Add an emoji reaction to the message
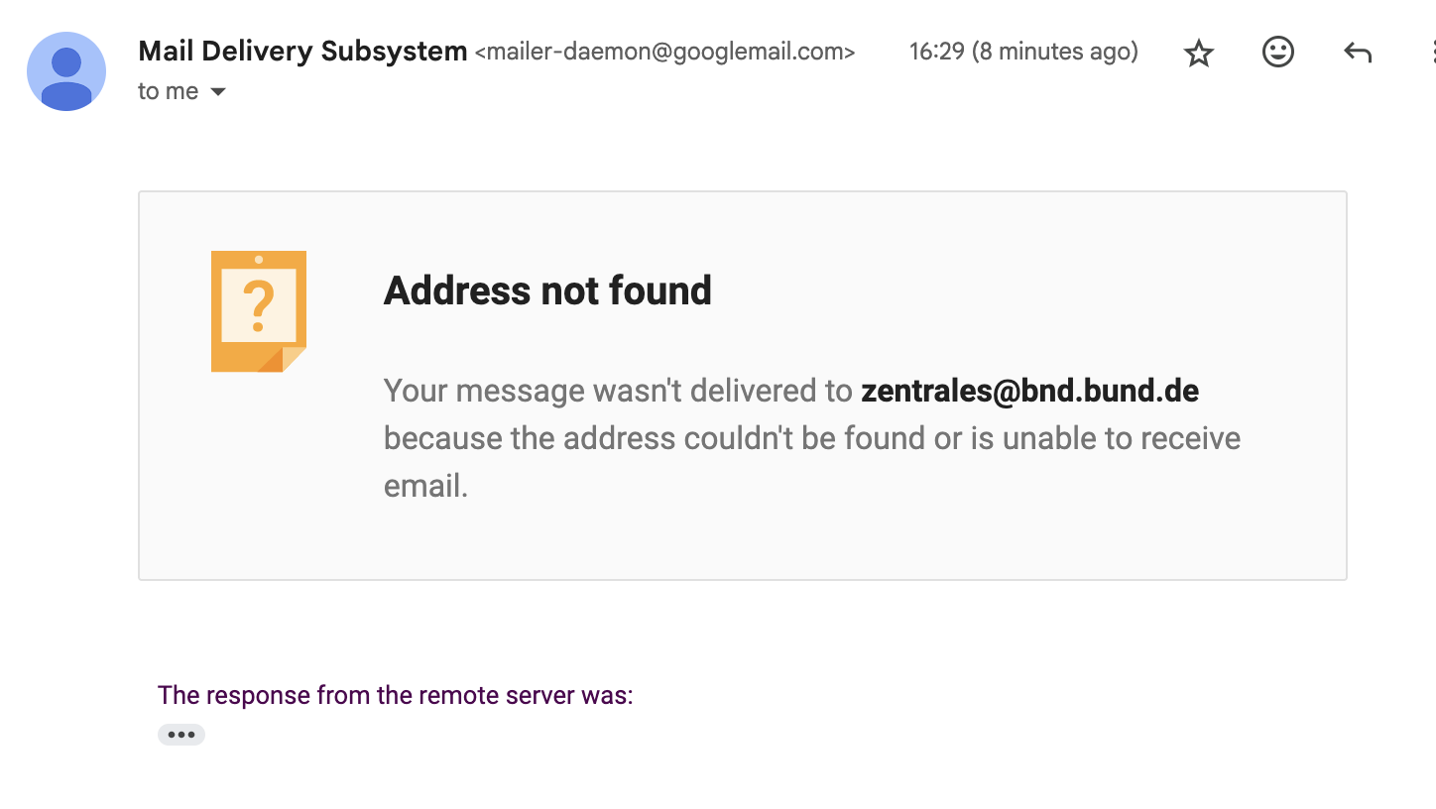The height and width of the screenshot is (809, 1436). [x=1277, y=53]
